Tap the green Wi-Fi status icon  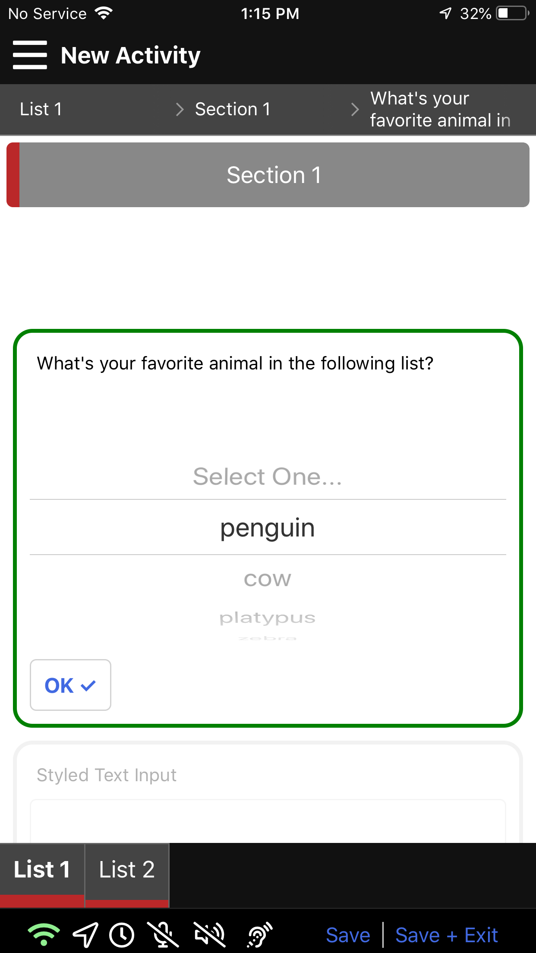coord(44,935)
